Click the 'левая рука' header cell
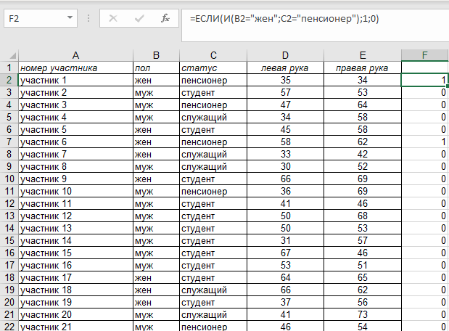 point(284,68)
